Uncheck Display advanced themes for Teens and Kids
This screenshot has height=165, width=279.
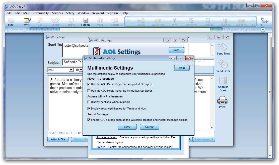click(89, 108)
